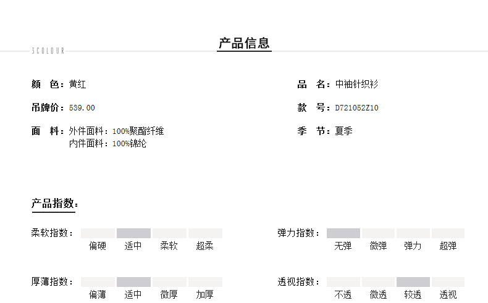Click the 微透 transparency label
Screen dimensions: 488x303
pyautogui.click(x=378, y=294)
